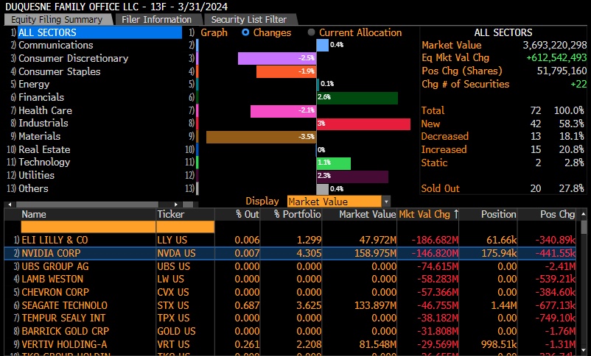The height and width of the screenshot is (356, 591).
Task: Sort by the % Portfolio column header
Action: coord(296,214)
